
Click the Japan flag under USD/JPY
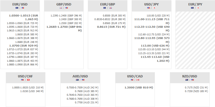(x=155, y=8)
